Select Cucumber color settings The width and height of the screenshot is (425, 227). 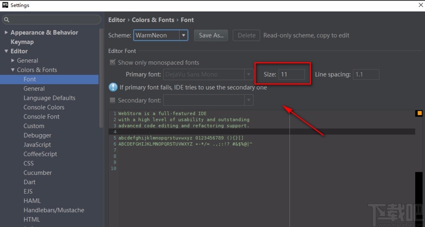pyautogui.click(x=38, y=173)
